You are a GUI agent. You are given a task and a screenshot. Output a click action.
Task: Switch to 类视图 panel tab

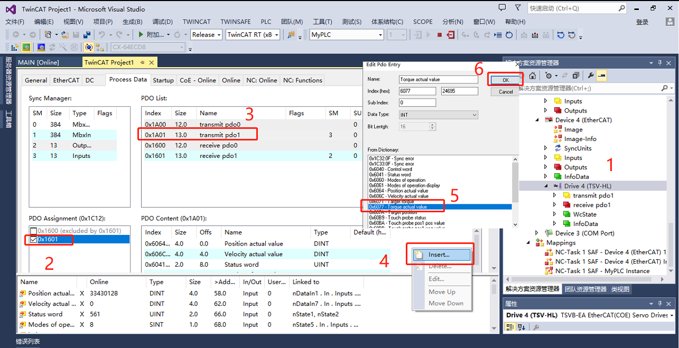coord(620,289)
